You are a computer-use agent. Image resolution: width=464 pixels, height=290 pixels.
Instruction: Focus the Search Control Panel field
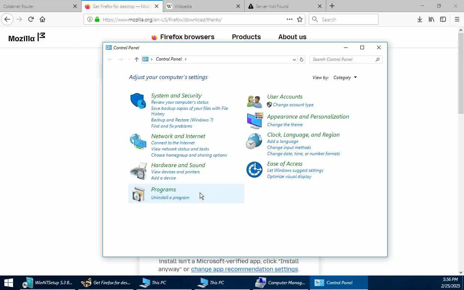346,59
